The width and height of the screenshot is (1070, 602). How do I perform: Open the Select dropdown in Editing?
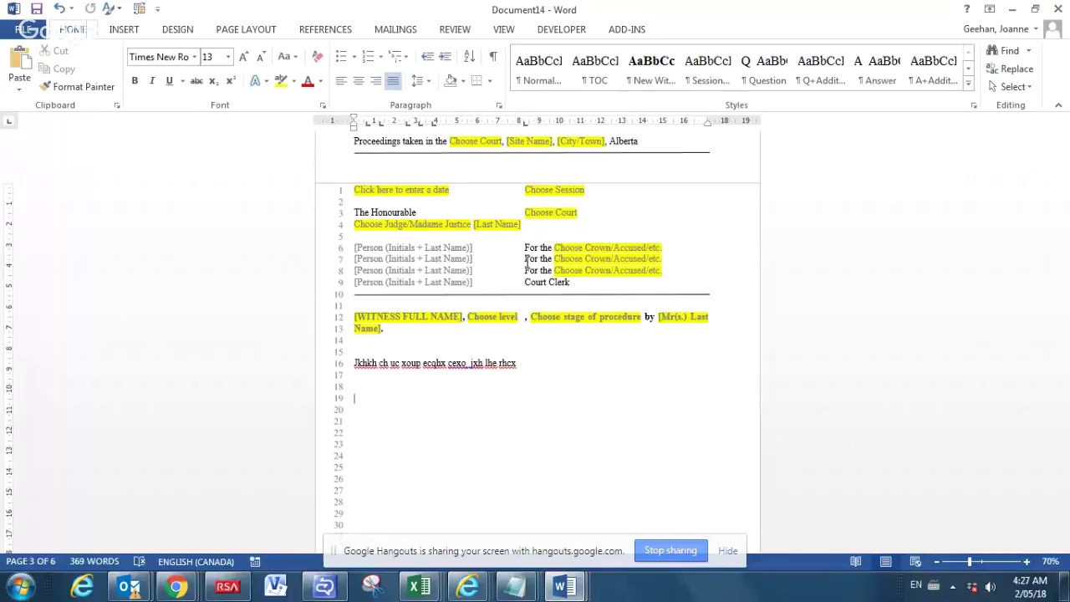point(1015,87)
